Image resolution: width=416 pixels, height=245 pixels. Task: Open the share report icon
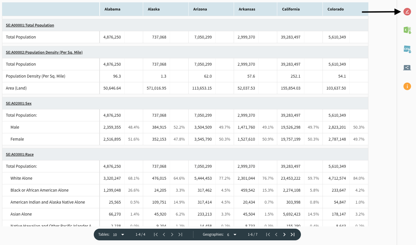(x=407, y=68)
